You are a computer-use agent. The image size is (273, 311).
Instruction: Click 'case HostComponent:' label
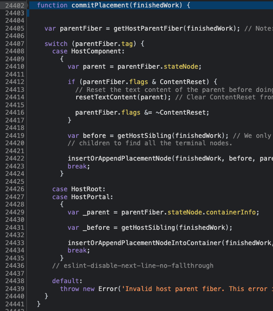coord(88,51)
